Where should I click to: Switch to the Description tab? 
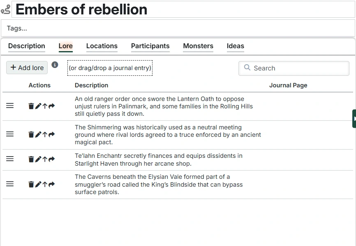[27, 46]
